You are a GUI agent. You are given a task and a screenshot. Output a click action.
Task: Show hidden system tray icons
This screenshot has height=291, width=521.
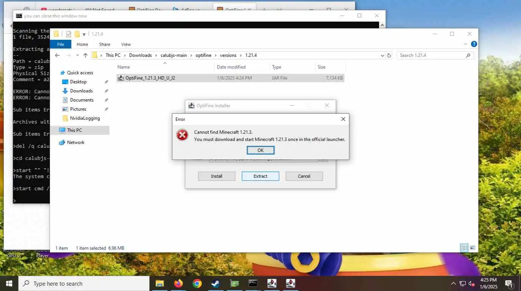click(453, 283)
